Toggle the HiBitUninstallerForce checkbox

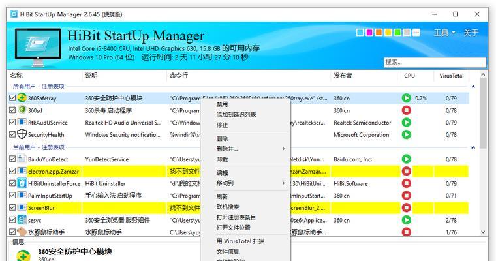(12, 183)
